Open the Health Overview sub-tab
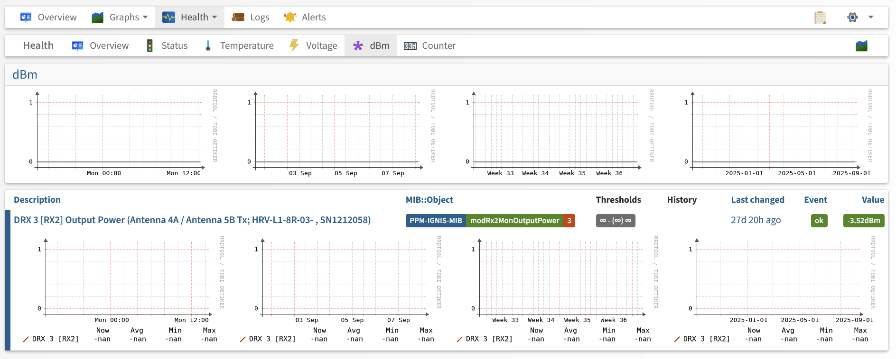Image resolution: width=896 pixels, height=359 pixels. tap(100, 46)
